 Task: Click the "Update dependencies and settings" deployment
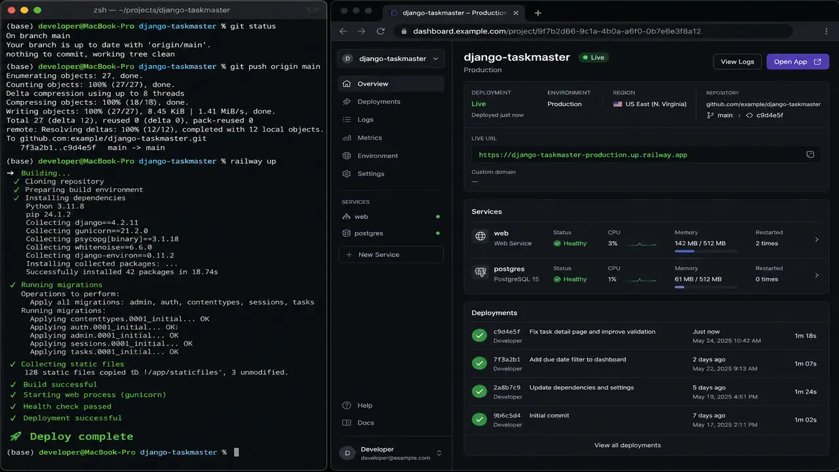point(581,387)
